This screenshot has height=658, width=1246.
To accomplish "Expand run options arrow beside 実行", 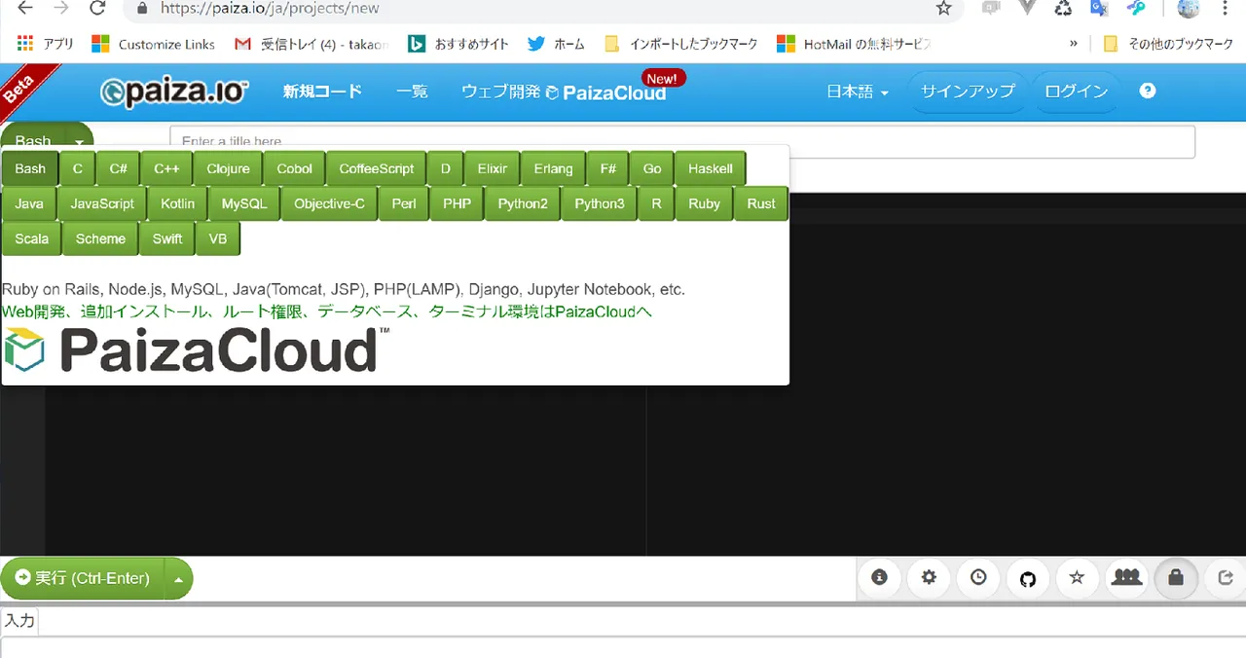I will pyautogui.click(x=178, y=578).
